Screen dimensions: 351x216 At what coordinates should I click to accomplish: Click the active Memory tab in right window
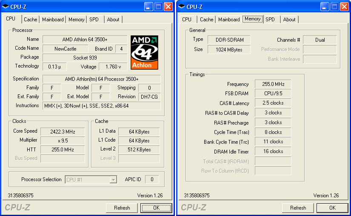pos(252,19)
